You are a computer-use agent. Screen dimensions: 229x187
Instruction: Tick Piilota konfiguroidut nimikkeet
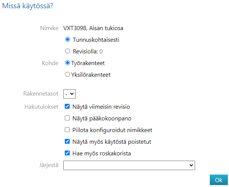click(67, 130)
